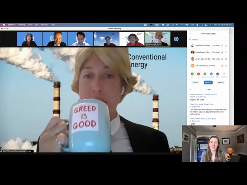Select the thumbnail of man in dark suit
Screen dimensions: 247x185
click(x=55, y=39)
